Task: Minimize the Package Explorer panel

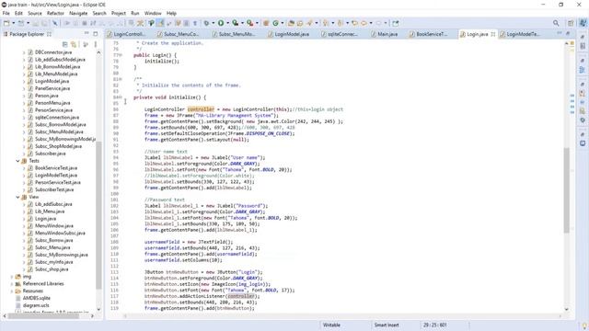Action: [x=87, y=34]
